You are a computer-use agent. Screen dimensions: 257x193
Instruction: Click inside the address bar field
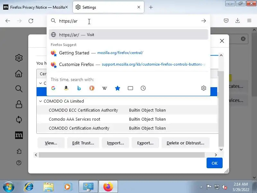click(128, 21)
